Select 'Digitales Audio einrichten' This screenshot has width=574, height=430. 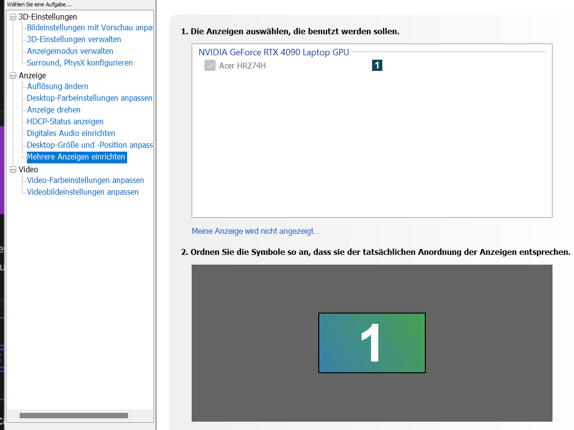tap(71, 133)
